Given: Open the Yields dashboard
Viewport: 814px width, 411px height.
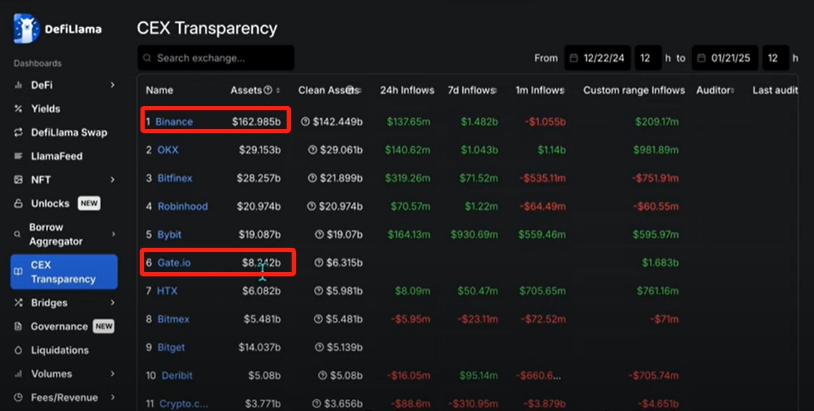Looking at the screenshot, I should tap(46, 108).
